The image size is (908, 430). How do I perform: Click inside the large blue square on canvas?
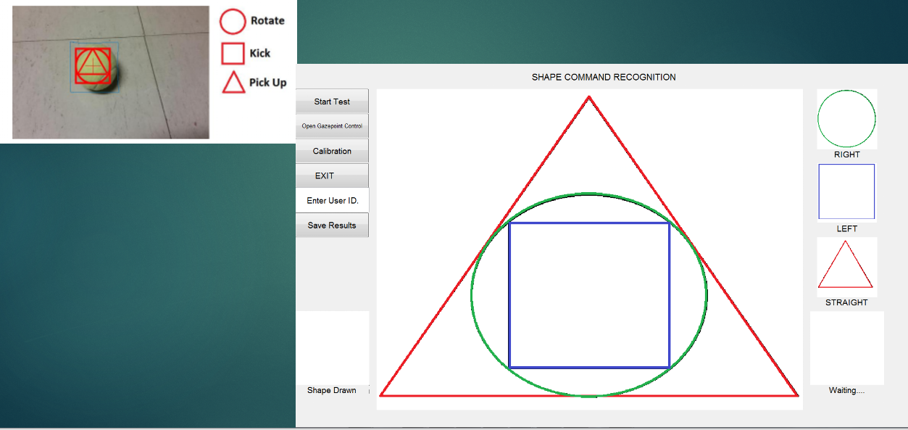coord(589,295)
